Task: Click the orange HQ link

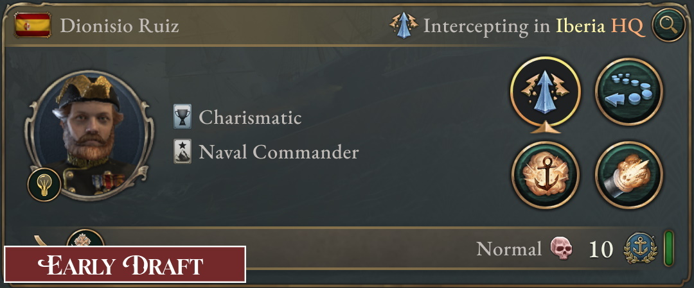Action: (x=628, y=26)
